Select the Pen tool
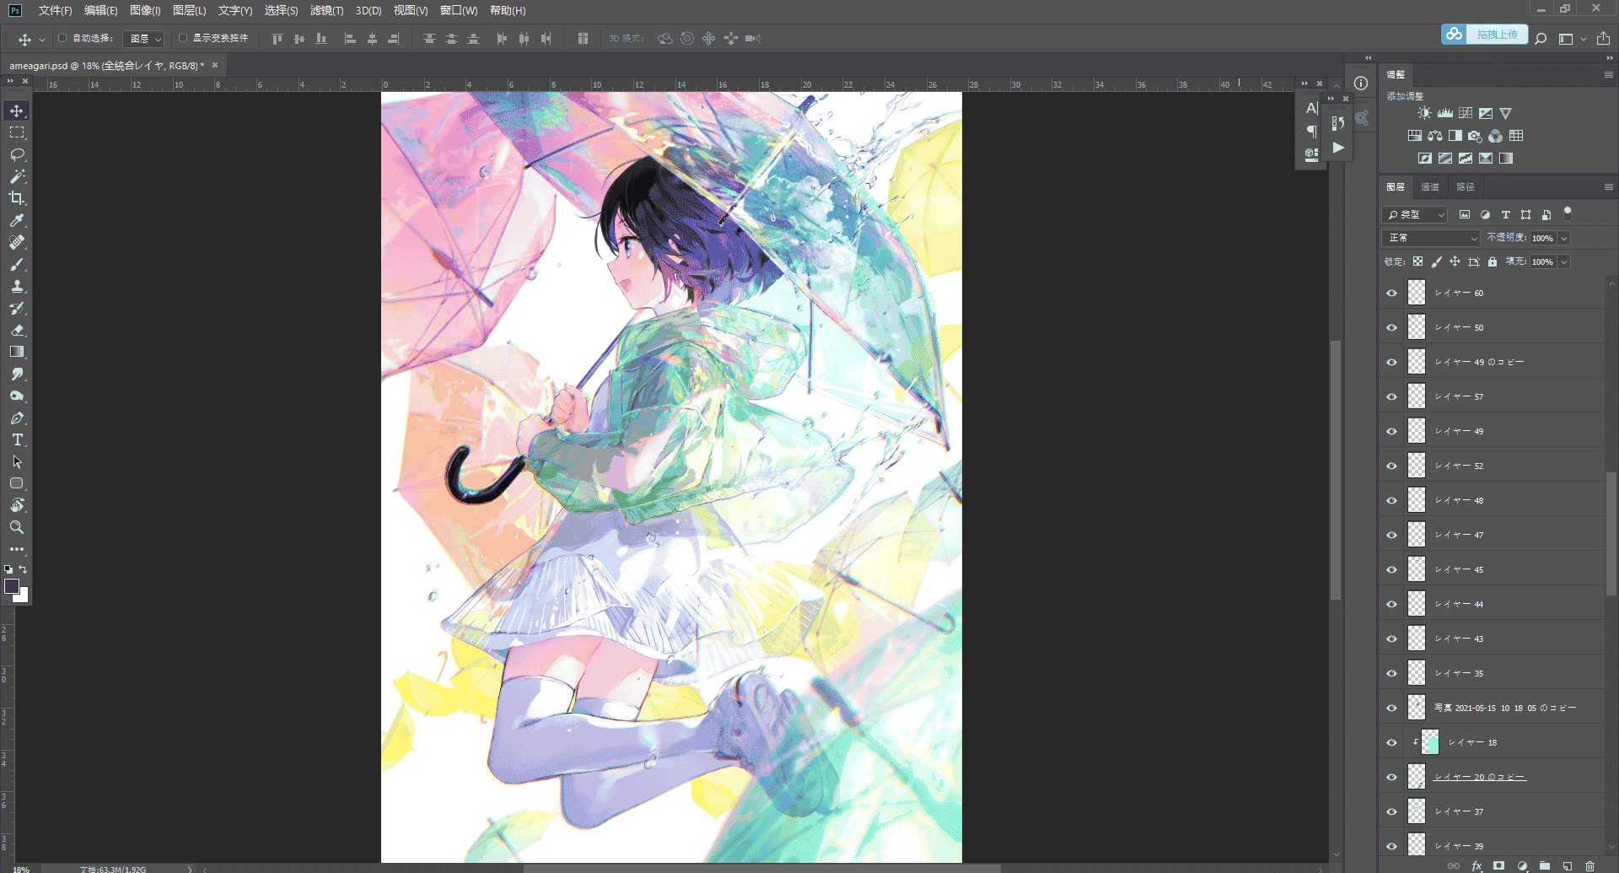This screenshot has width=1619, height=873. coord(17,418)
